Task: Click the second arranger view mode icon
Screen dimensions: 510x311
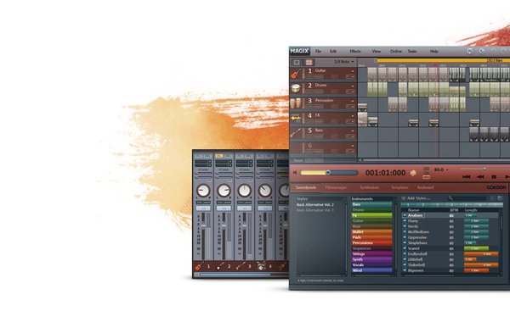Action: click(309, 62)
